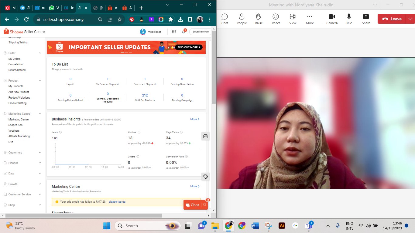The width and height of the screenshot is (415, 233).
Task: Open Affiliate Marketing in the sidebar
Action: (x=19, y=136)
